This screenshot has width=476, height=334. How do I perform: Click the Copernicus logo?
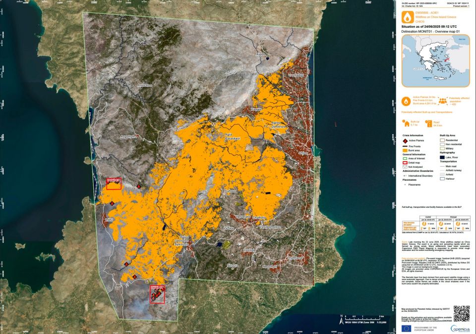[459, 328]
